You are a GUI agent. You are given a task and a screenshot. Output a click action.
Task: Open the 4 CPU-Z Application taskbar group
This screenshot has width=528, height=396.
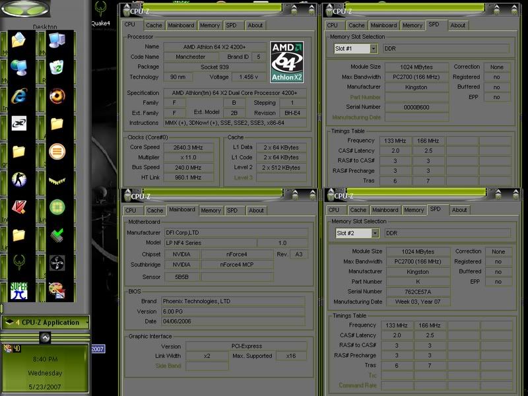[46, 322]
